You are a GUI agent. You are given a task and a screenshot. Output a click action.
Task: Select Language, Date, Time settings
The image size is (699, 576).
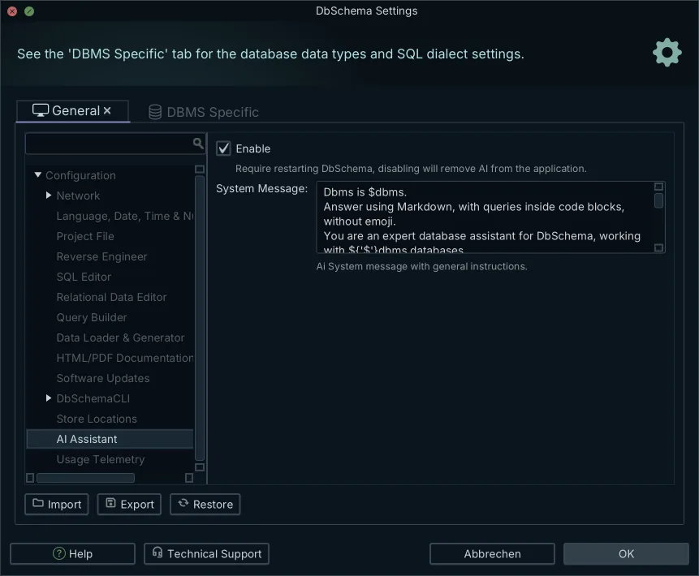(x=125, y=216)
